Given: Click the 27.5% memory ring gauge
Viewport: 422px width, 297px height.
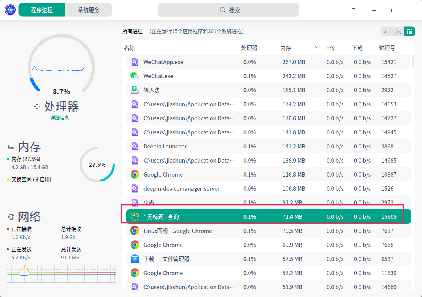Looking at the screenshot, I should [x=97, y=165].
